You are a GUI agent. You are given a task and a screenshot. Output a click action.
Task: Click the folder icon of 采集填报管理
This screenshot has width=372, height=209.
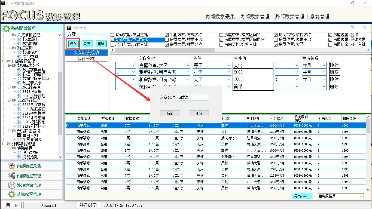14,35
